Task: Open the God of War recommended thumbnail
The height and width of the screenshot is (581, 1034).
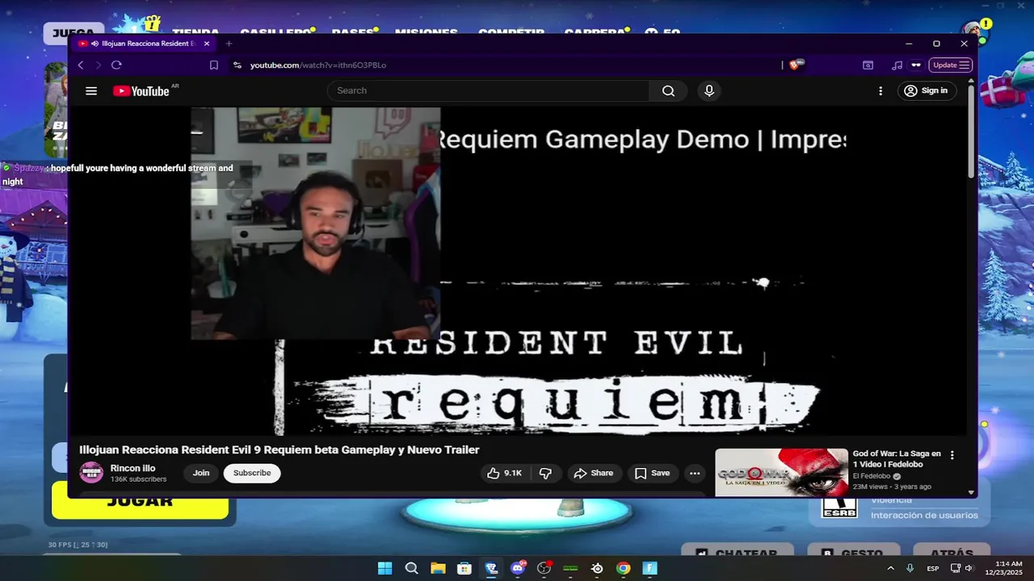Action: [x=781, y=473]
